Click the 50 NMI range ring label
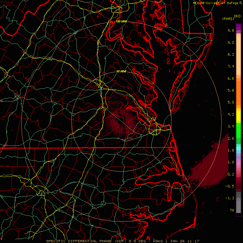The image size is (243, 243). tap(121, 72)
